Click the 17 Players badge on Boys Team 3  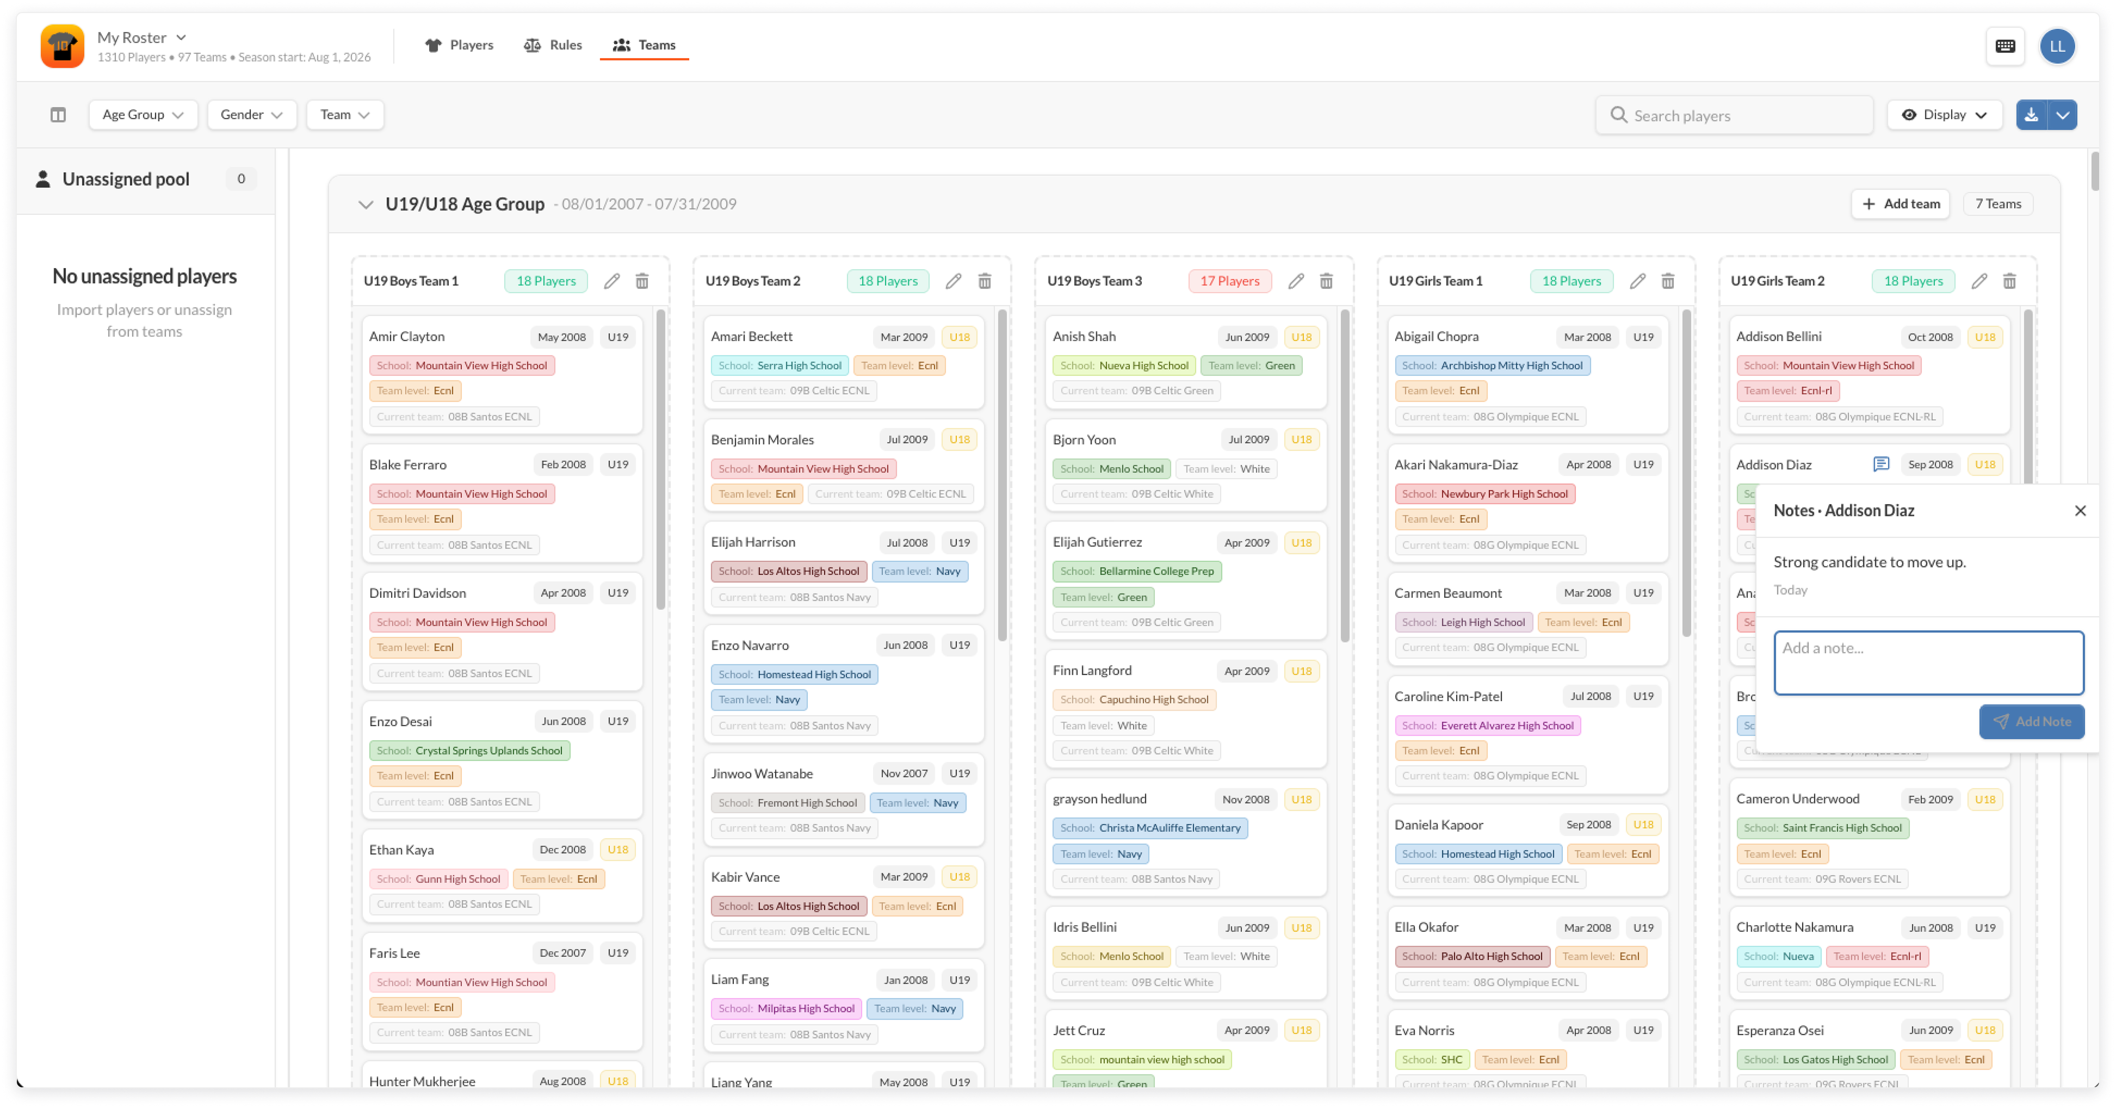(x=1230, y=281)
